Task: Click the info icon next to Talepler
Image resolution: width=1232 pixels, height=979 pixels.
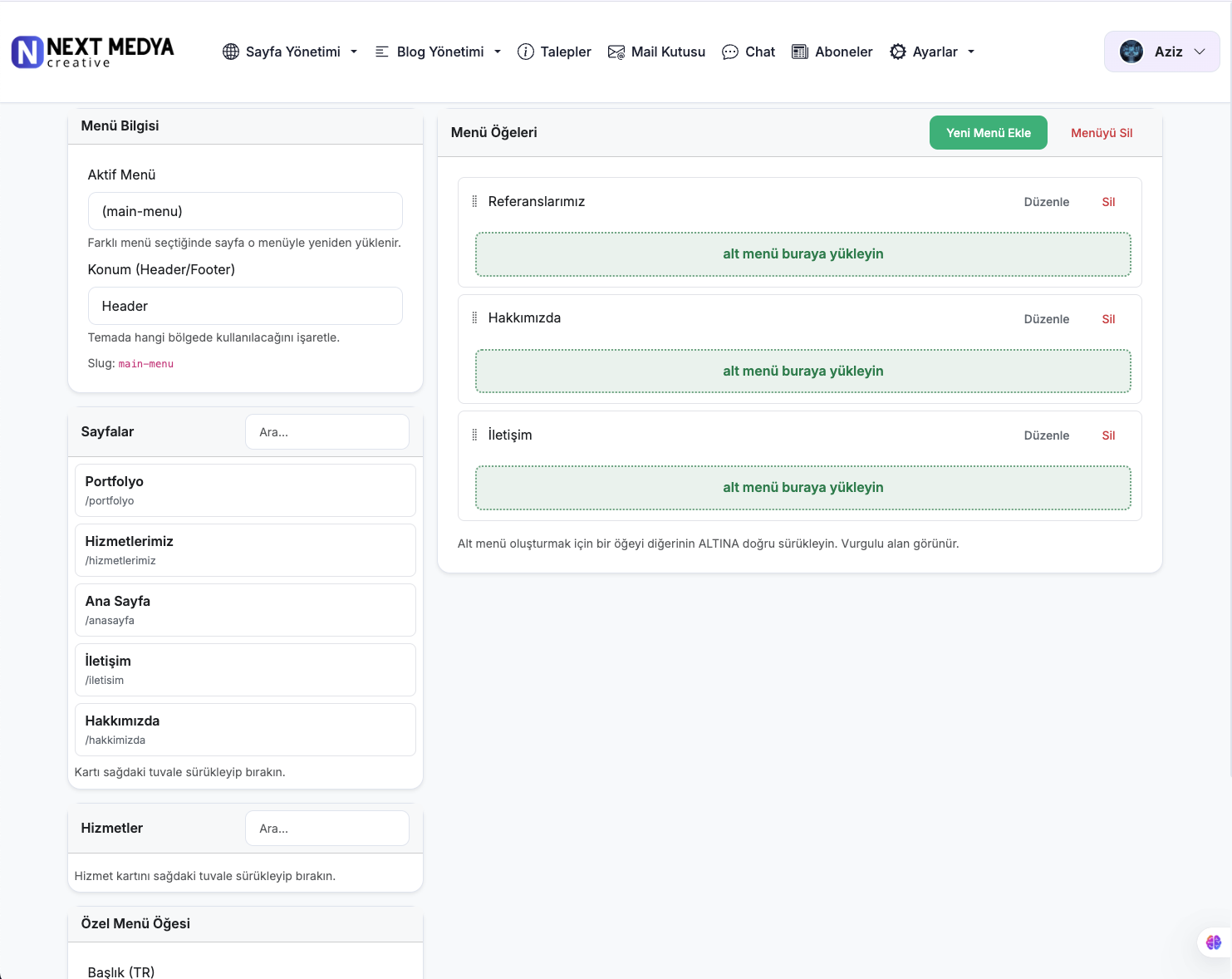Action: [x=526, y=52]
